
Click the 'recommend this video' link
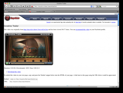(83, 30)
